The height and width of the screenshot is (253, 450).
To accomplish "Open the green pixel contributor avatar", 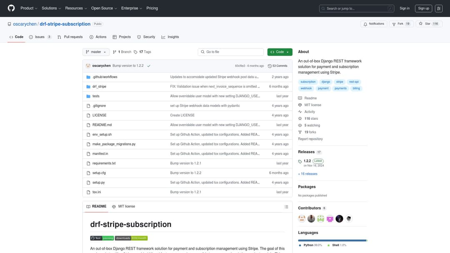I will point(320,218).
